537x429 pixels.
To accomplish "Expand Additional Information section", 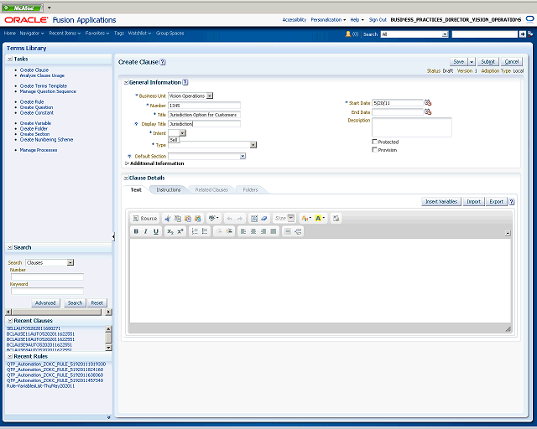I will (x=127, y=163).
